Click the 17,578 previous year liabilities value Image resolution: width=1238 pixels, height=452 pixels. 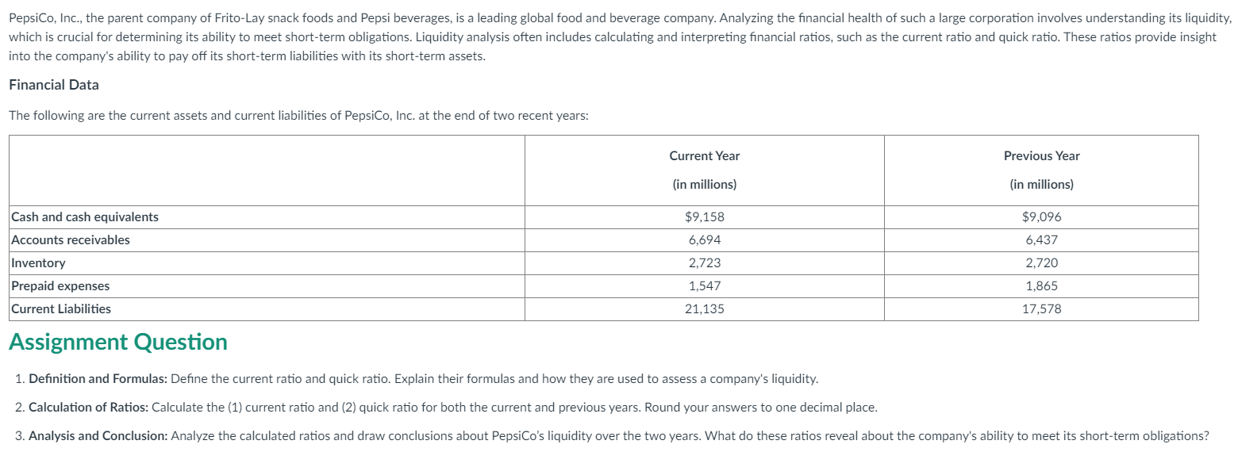click(x=1041, y=309)
